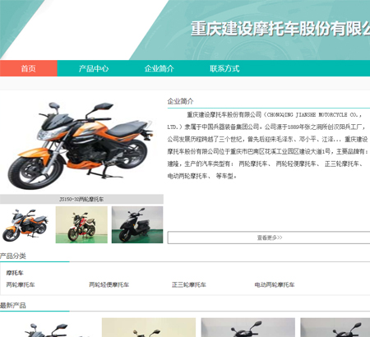Open the 首页 home tab
Image resolution: width=370 pixels, height=337 pixels.
29,68
